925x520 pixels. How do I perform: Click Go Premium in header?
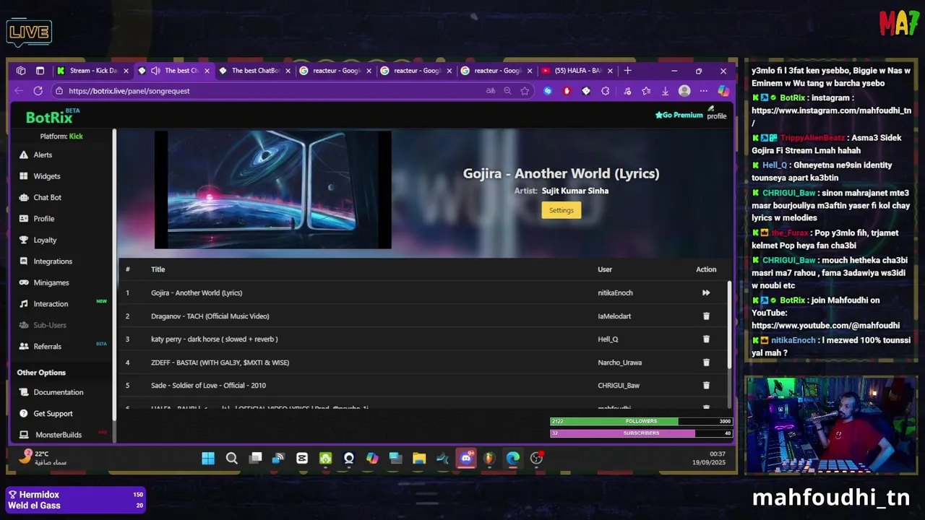tap(679, 115)
